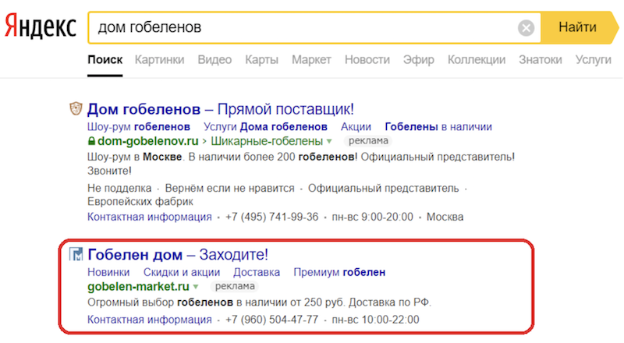Viewport: 624px width, 343px height.
Task: Expand the arrow after gobelen-market.ru
Action: pyautogui.click(x=196, y=287)
